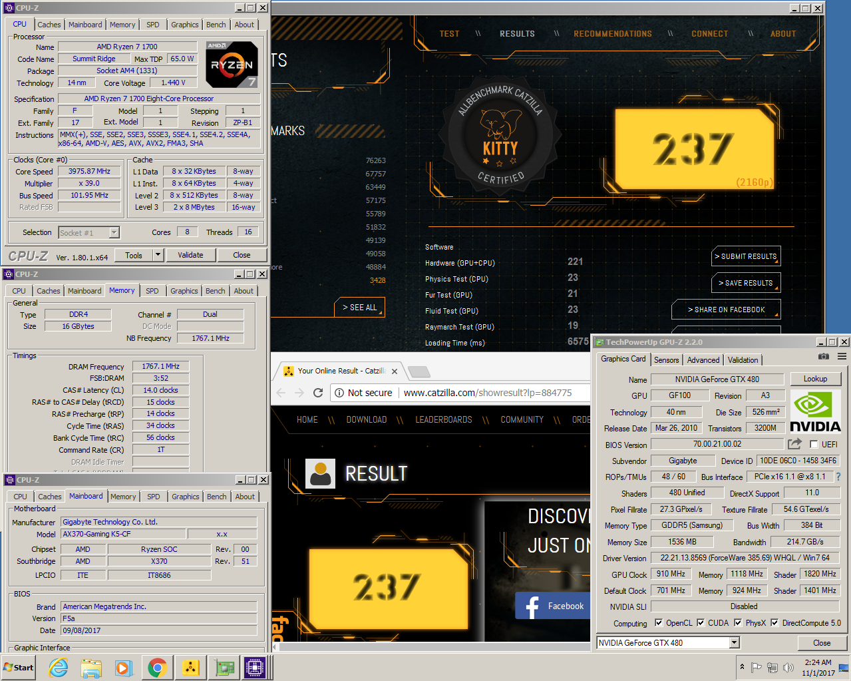Open SPD tab in the CPU-Z Memory window

click(x=152, y=291)
